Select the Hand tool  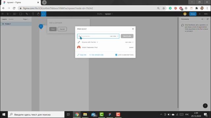[x=38, y=14]
